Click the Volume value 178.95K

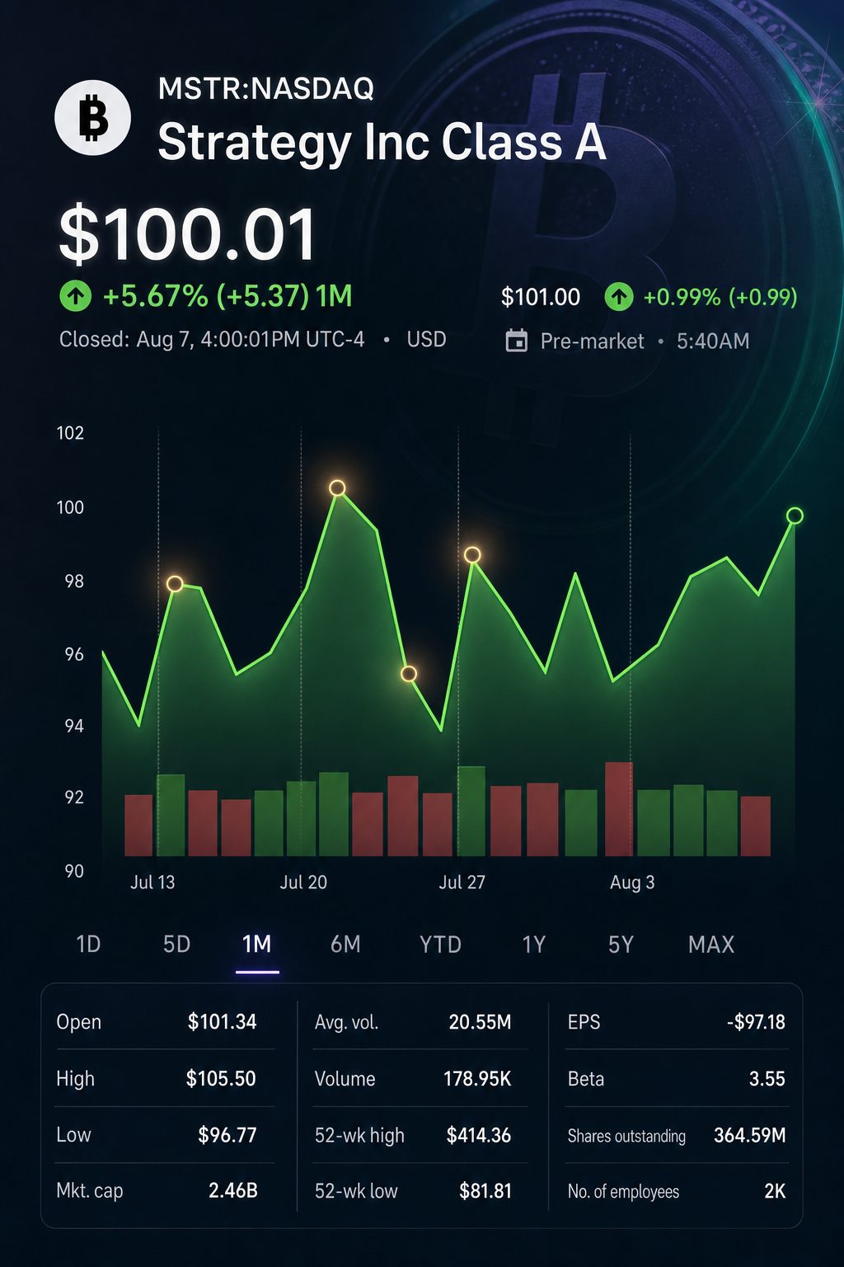(x=477, y=1079)
